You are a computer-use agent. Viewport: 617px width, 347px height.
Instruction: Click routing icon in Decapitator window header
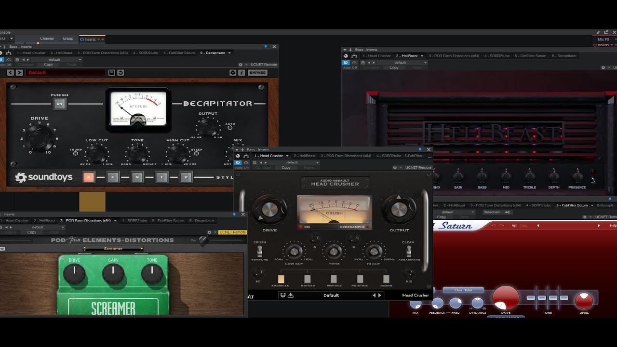point(10,53)
